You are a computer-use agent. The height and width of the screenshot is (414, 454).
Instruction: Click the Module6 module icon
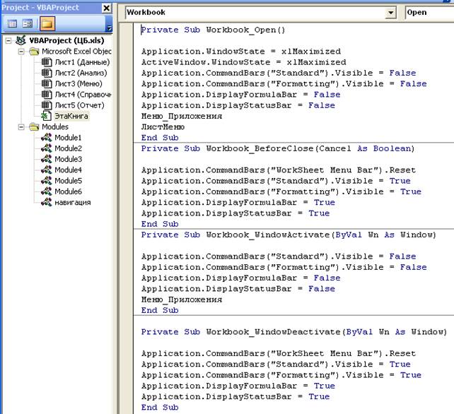pyautogui.click(x=47, y=191)
